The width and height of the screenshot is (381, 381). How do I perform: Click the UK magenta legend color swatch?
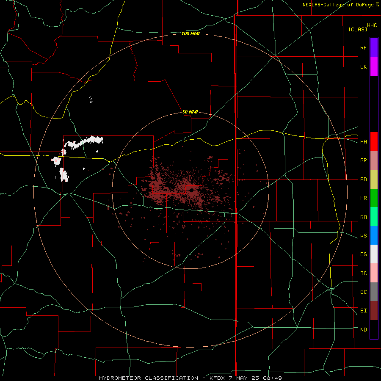pos(374,66)
